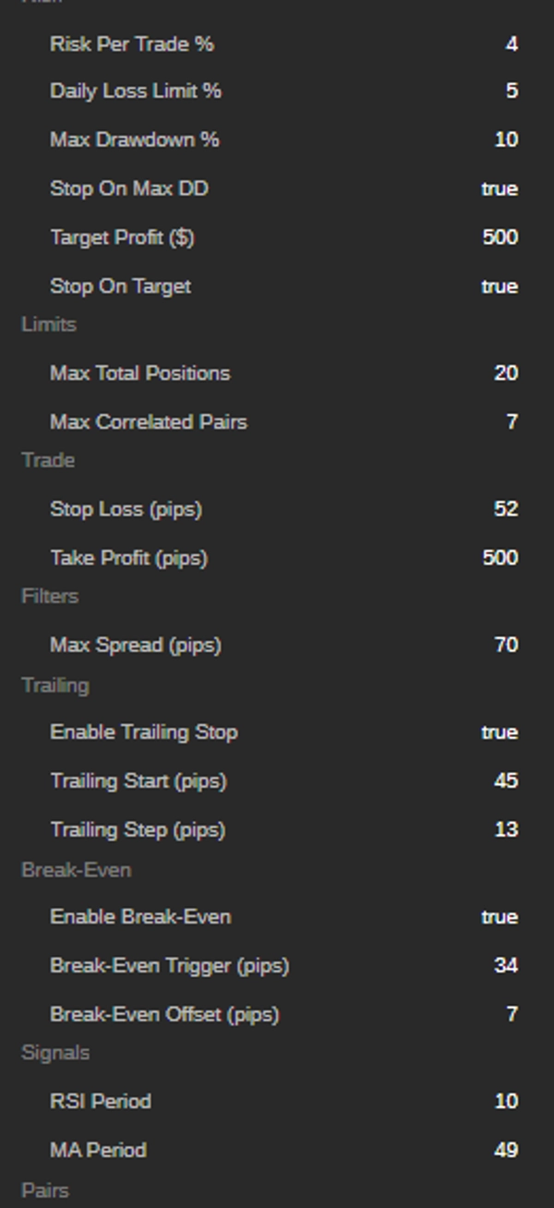Image resolution: width=554 pixels, height=1208 pixels.
Task: Select the Max Spread (pips) value
Action: (505, 645)
